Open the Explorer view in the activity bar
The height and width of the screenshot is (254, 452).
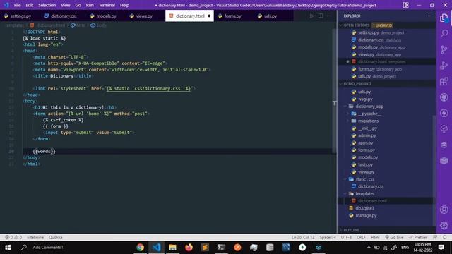[444, 18]
